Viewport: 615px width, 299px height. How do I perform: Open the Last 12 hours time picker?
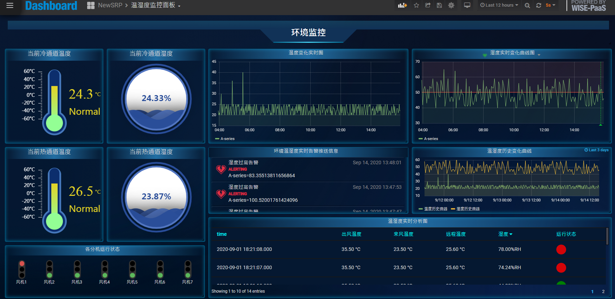click(499, 5)
